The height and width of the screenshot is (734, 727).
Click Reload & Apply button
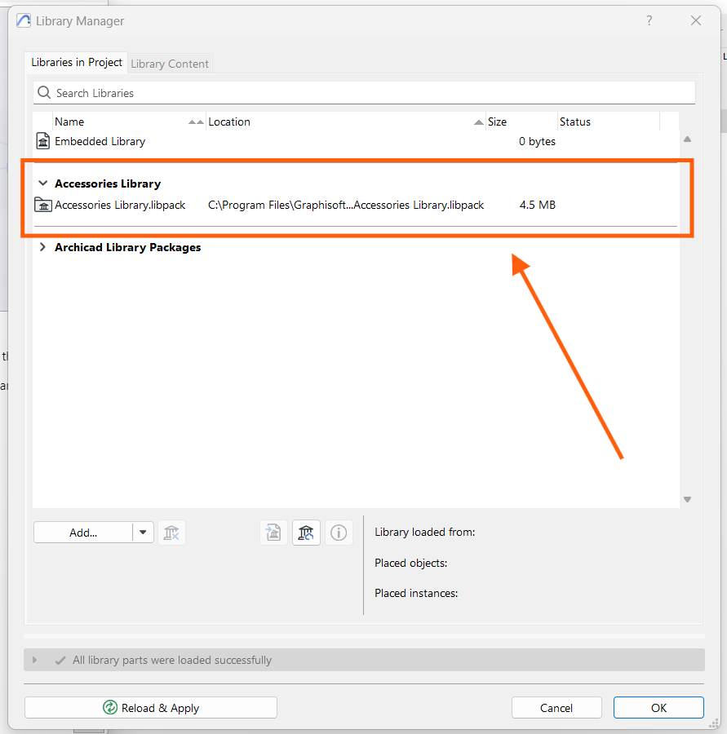[151, 707]
